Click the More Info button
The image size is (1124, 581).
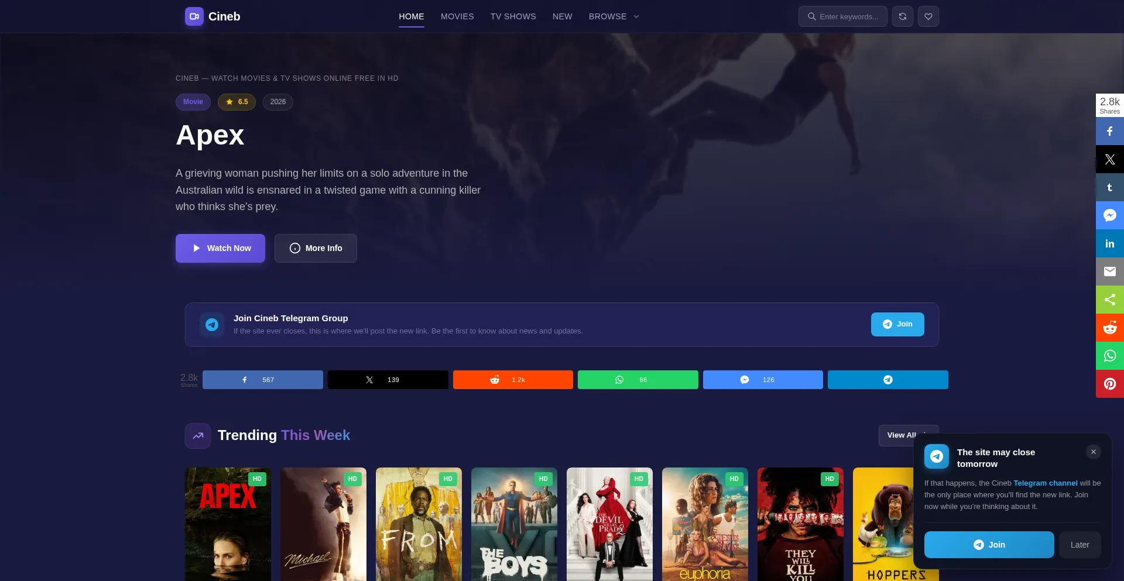coord(316,248)
